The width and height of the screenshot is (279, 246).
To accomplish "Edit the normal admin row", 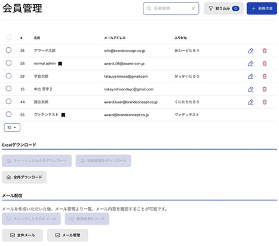I will [250, 63].
